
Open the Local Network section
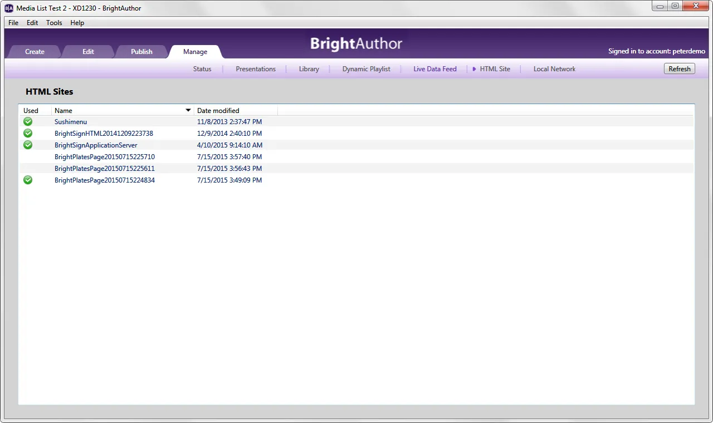[554, 69]
